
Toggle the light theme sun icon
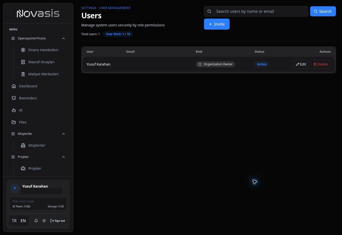[x=44, y=221]
